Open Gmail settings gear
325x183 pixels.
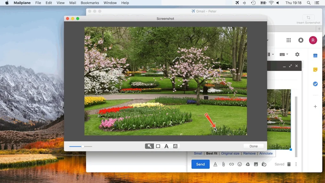click(x=297, y=54)
